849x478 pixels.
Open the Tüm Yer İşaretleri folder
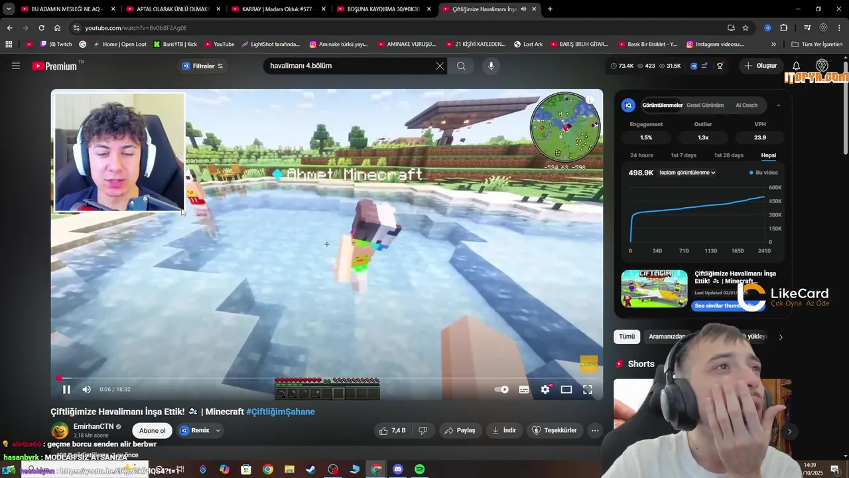click(x=817, y=44)
